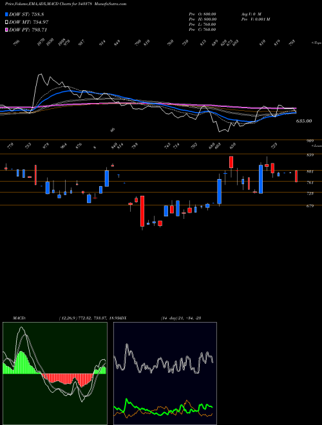Click the MACD: heading label
Screen dimensions: 322x425
click(19, 318)
